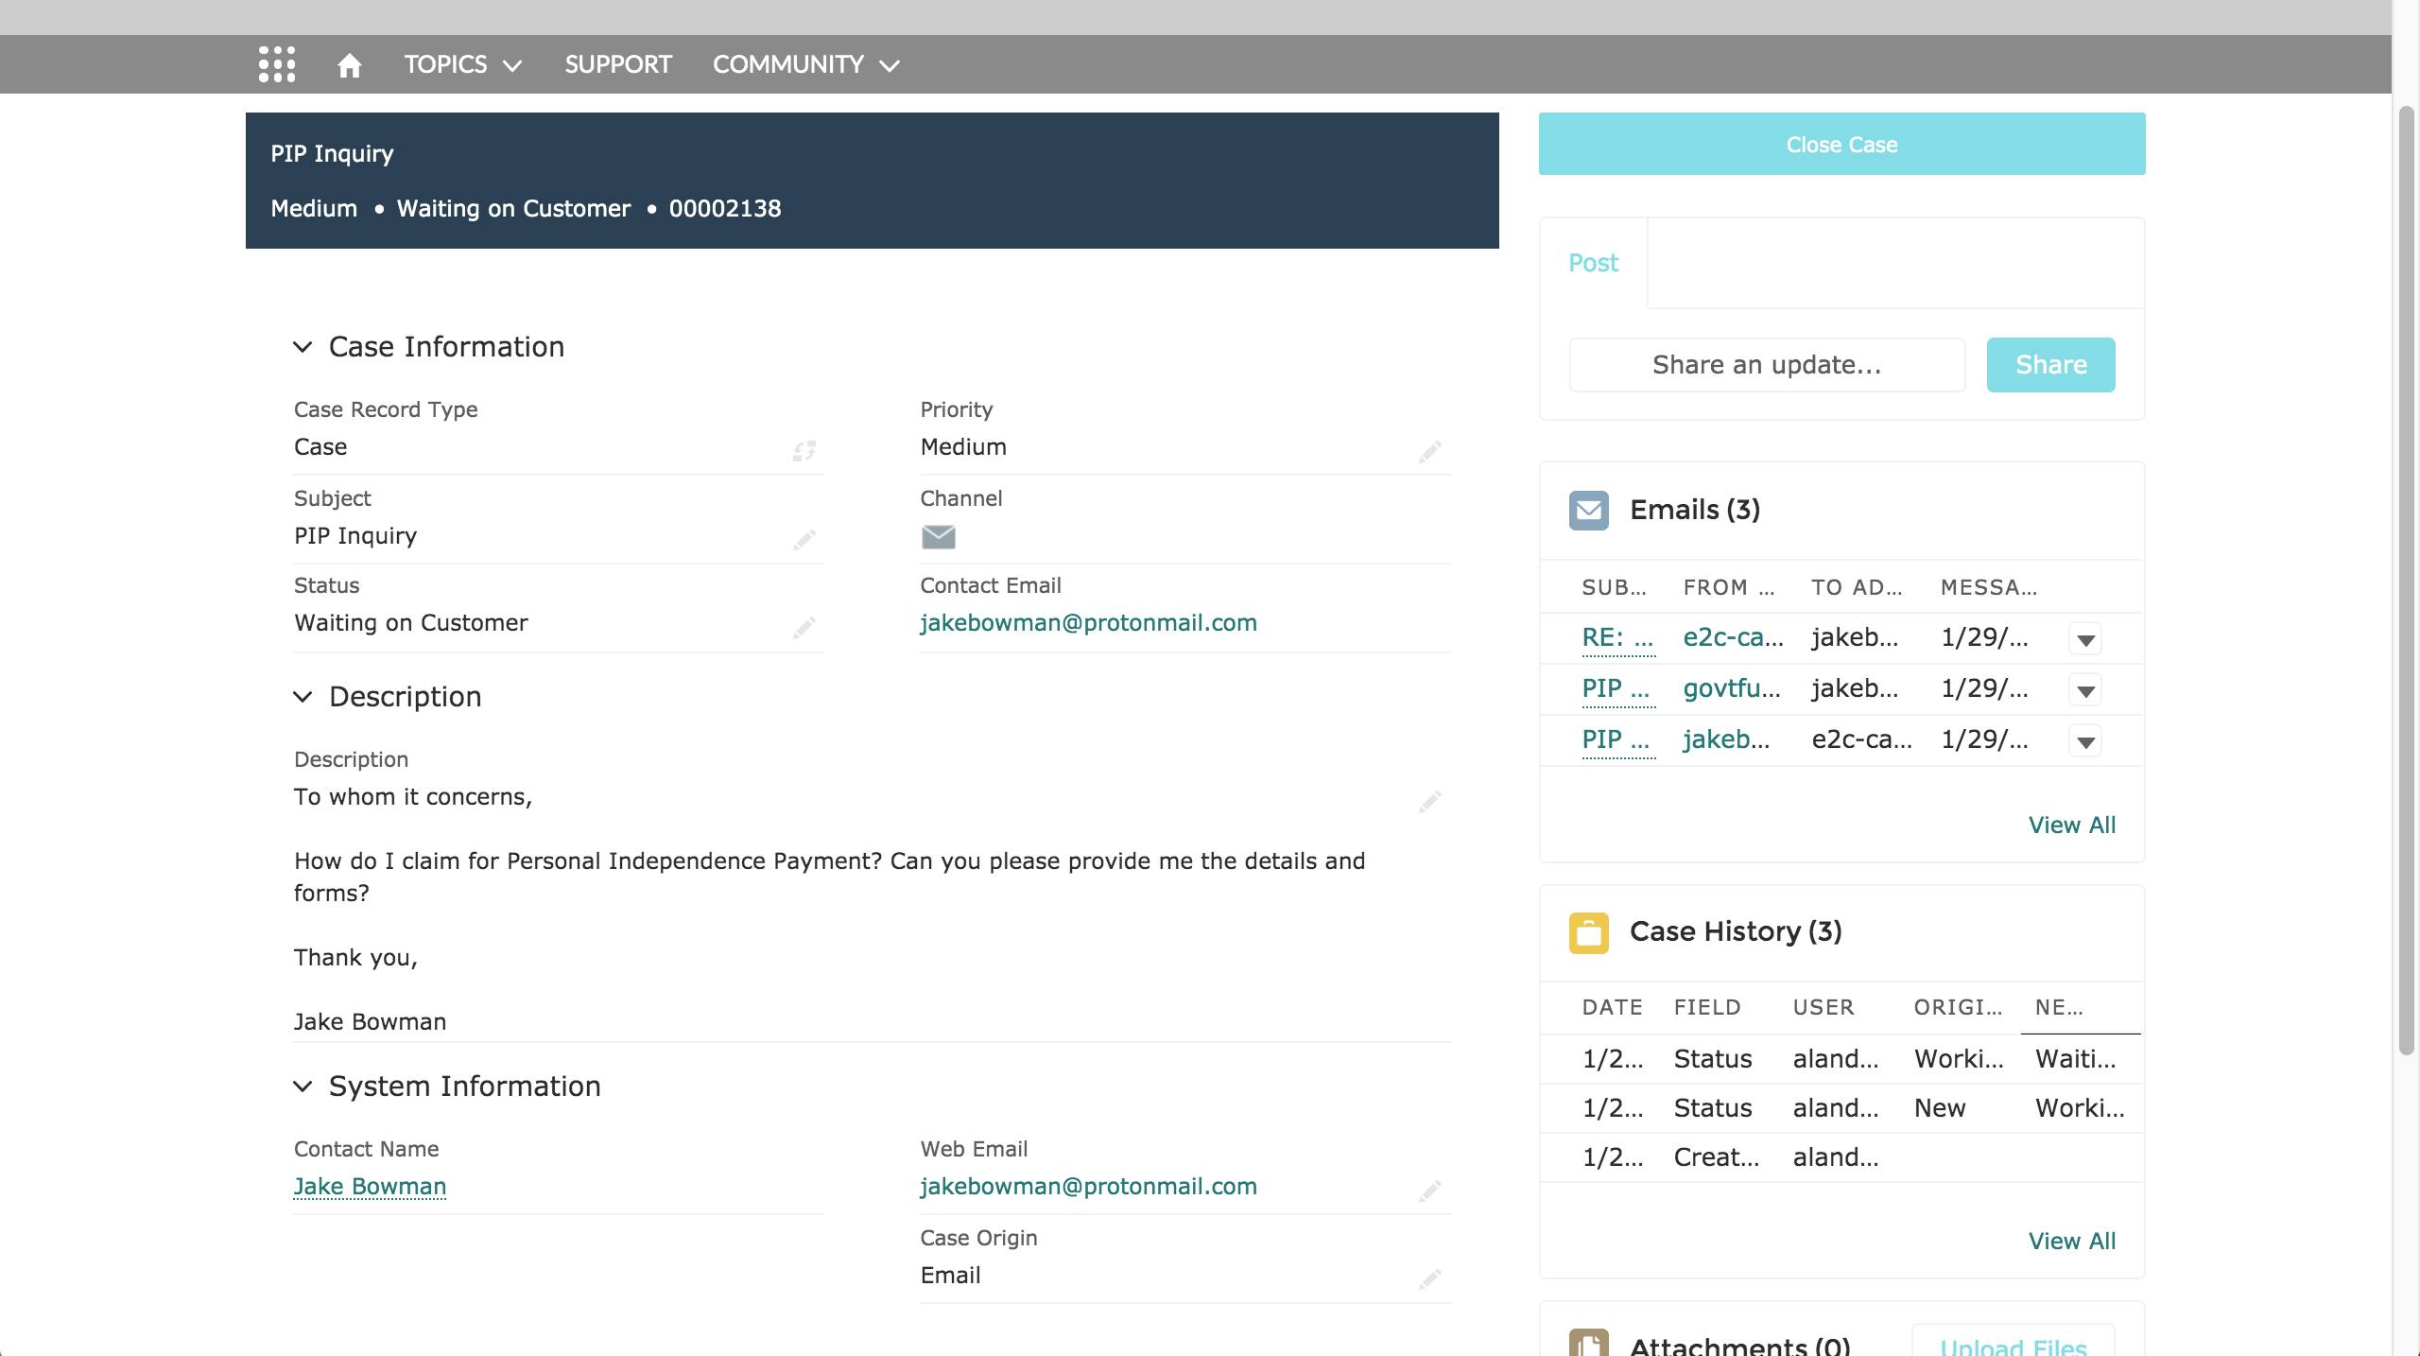Click the page vertical scrollbar
Viewport: 2420px width, 1356px height.
click(x=2407, y=579)
